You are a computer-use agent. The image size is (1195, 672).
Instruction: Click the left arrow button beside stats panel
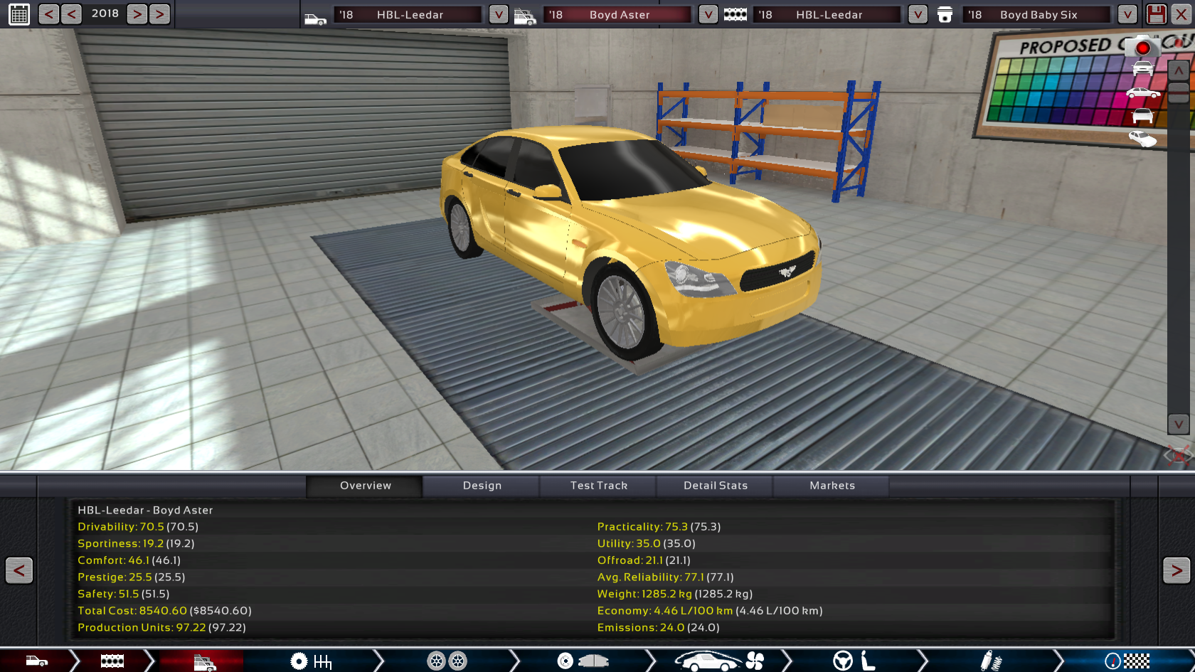19,570
